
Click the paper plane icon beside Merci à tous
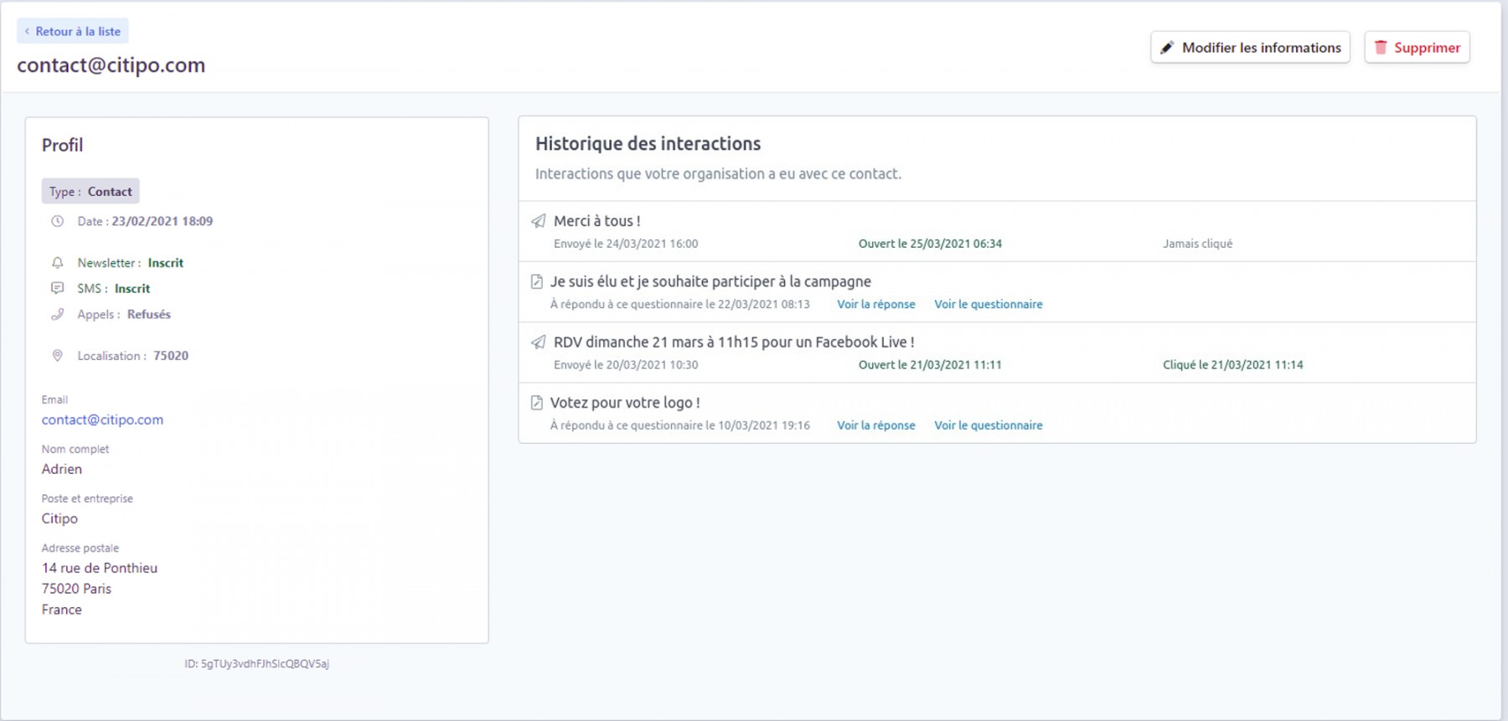point(539,221)
